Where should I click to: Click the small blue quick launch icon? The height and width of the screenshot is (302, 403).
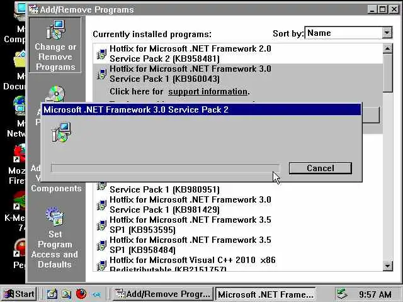pos(96,294)
